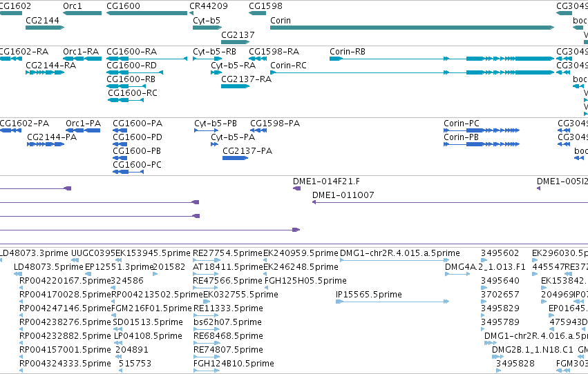This screenshot has height=374, width=588.
Task: Open EST RE74807.5prime
Action: (228, 351)
